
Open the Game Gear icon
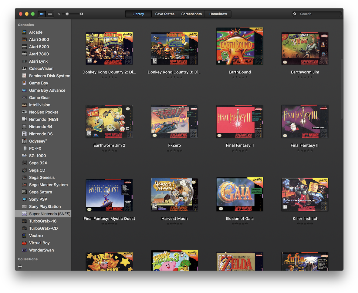(24, 97)
